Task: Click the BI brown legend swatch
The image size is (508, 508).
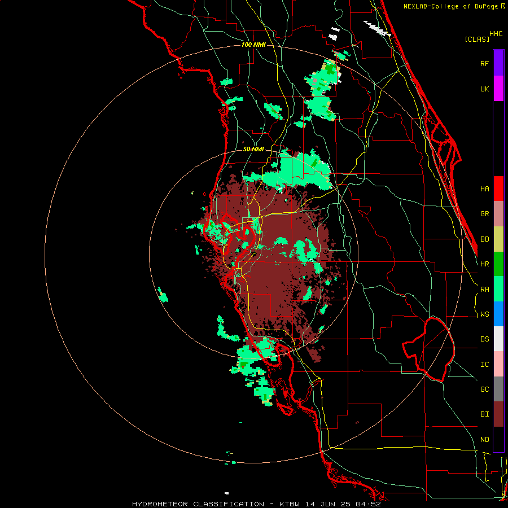Action: tap(498, 414)
